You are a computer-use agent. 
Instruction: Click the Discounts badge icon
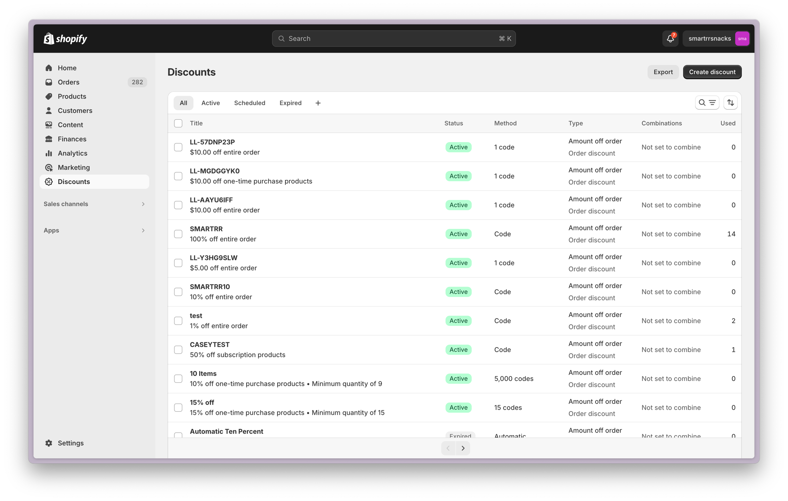click(x=49, y=182)
